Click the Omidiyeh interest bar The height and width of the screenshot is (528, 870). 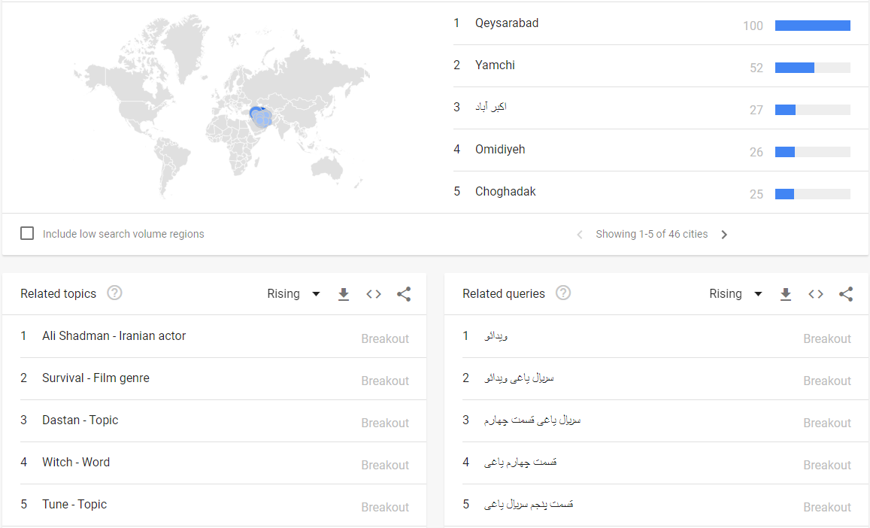(812, 152)
